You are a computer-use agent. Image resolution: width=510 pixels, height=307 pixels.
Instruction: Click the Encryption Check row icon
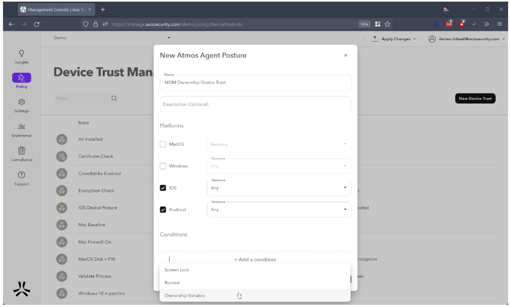tap(62, 191)
